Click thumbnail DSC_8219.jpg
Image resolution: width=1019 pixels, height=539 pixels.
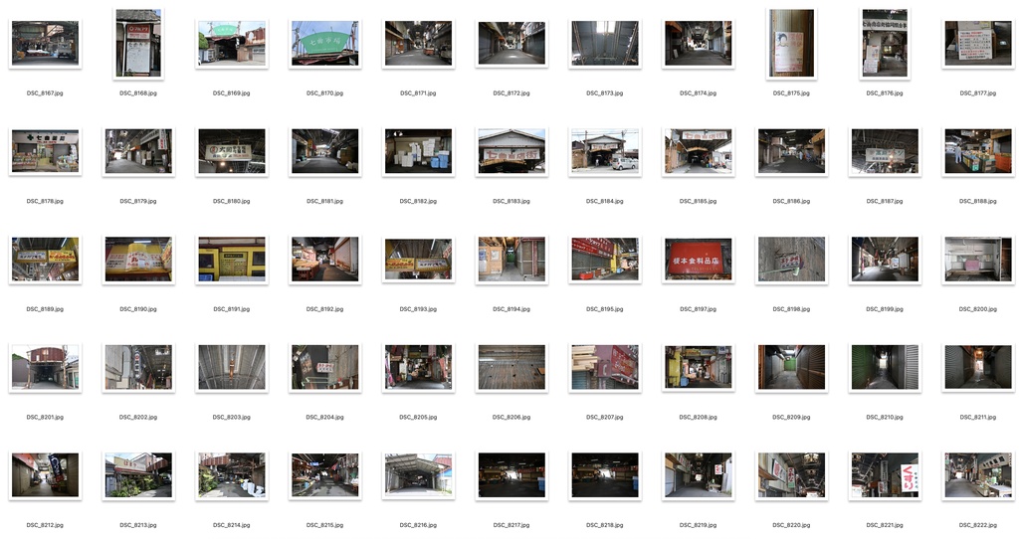point(698,475)
